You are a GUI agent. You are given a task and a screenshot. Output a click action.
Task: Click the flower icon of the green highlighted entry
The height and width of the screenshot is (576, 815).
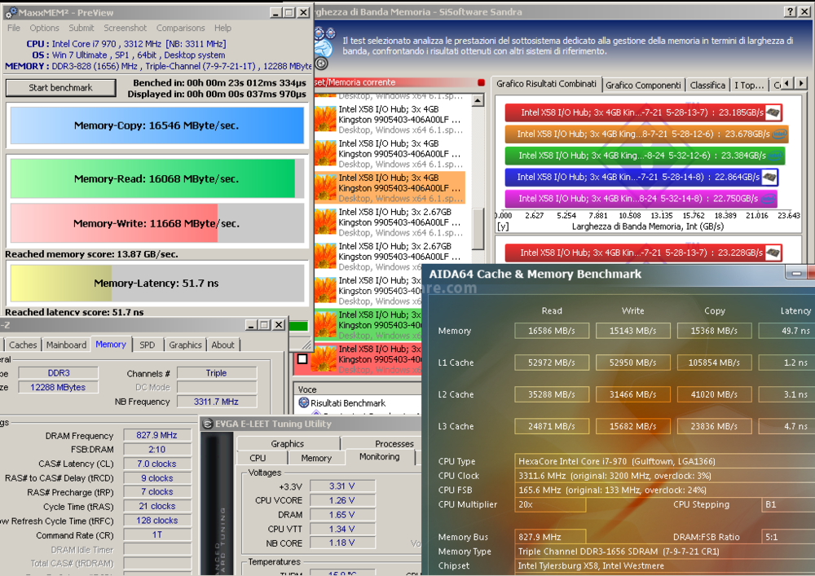click(x=325, y=324)
